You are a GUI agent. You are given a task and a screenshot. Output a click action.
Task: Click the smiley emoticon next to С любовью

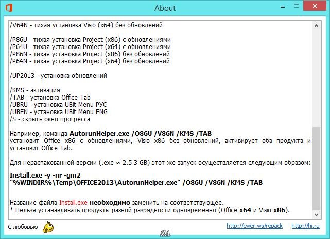click(x=48, y=227)
